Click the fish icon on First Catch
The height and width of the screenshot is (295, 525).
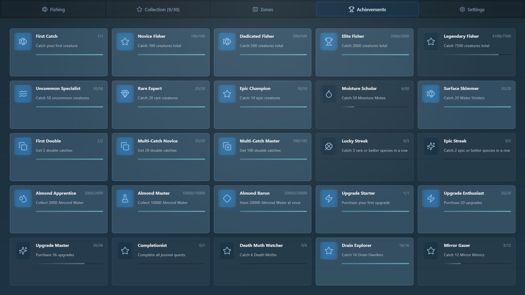point(23,42)
